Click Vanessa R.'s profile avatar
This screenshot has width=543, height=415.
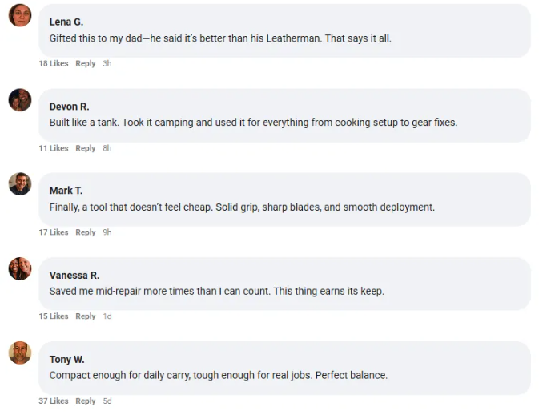(20, 268)
